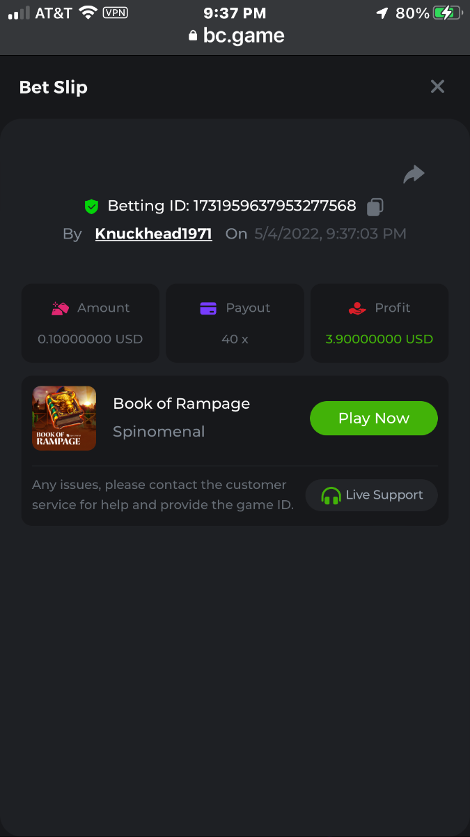
Task: Tap the green verified shield icon
Action: click(91, 206)
